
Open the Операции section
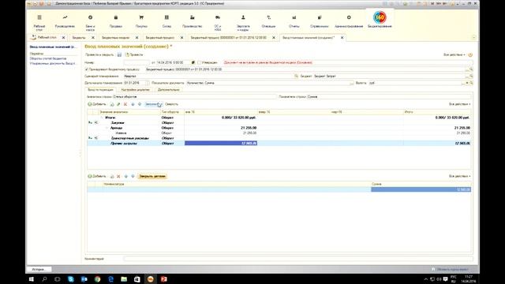click(x=268, y=21)
